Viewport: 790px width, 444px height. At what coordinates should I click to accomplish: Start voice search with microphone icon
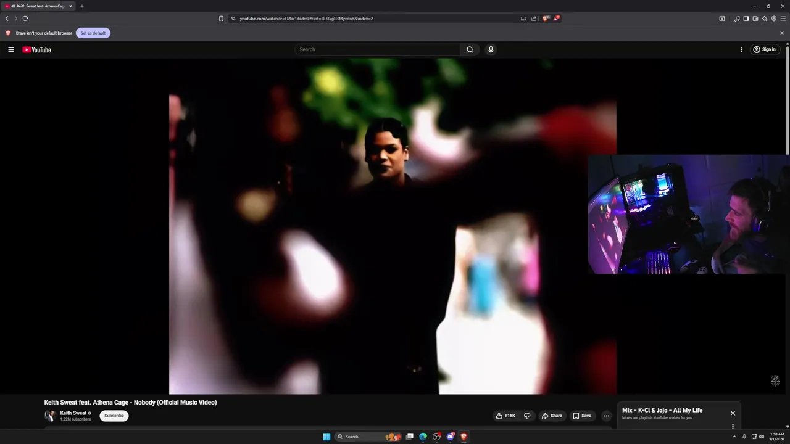pyautogui.click(x=491, y=49)
